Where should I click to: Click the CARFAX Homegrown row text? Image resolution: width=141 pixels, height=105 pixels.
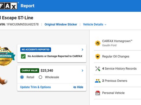coord(117,41)
